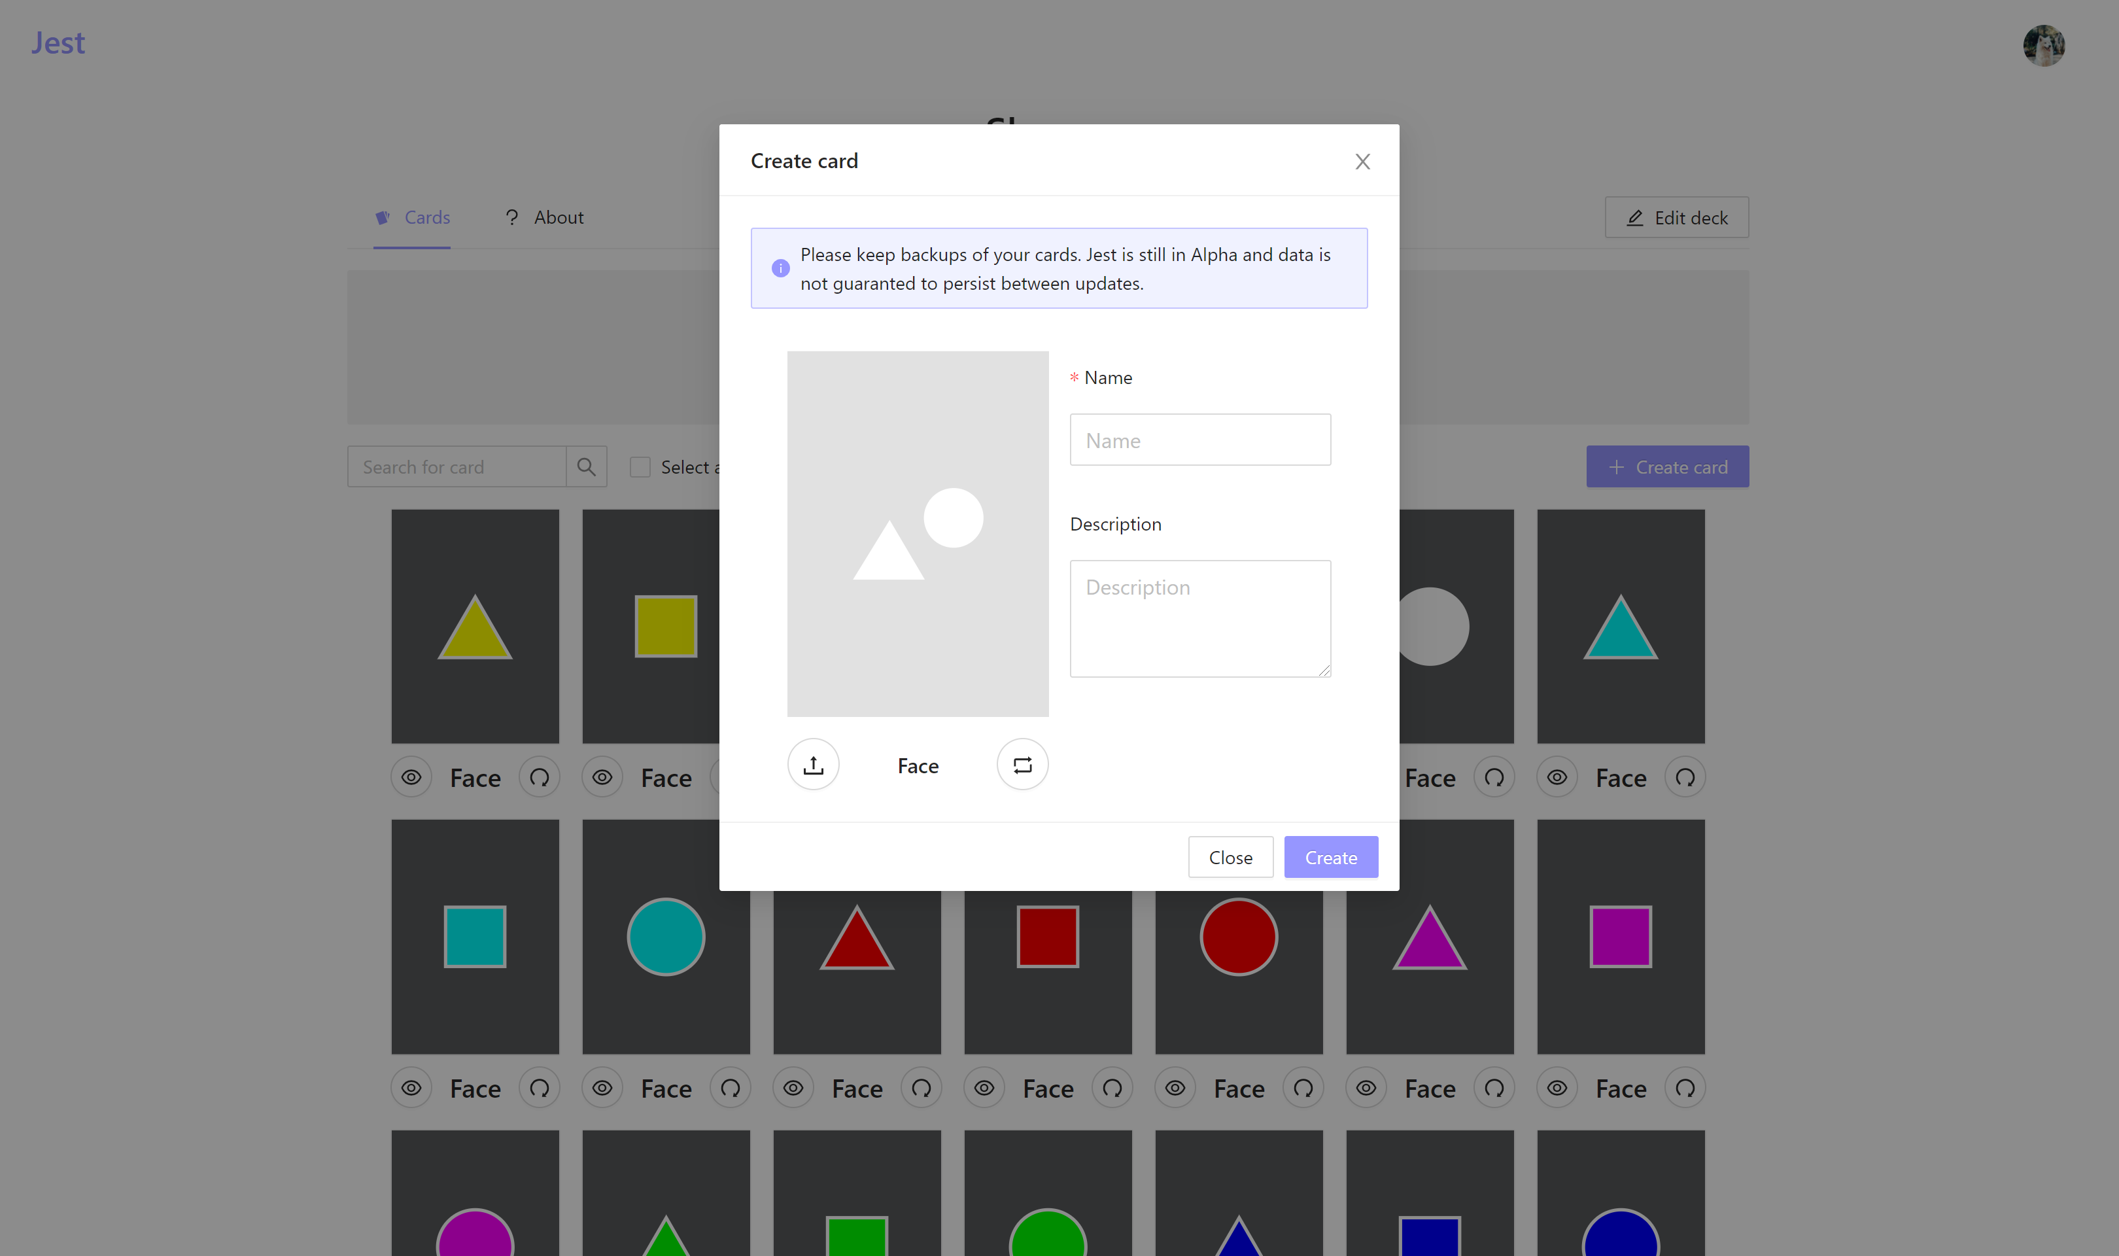
Task: Click the flip icon under yellow triangle card
Action: tap(539, 777)
